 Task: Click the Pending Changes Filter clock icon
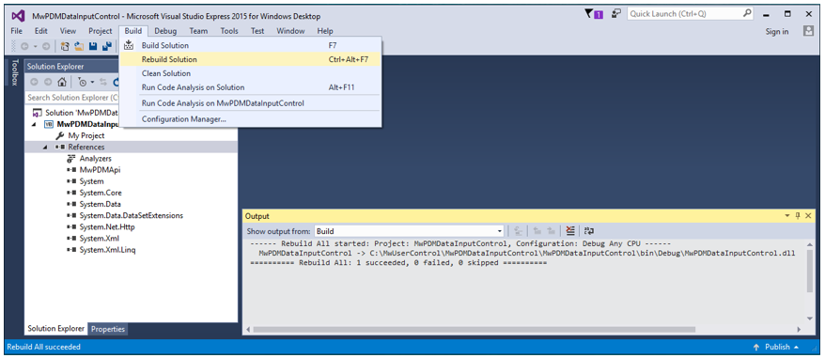pos(83,82)
